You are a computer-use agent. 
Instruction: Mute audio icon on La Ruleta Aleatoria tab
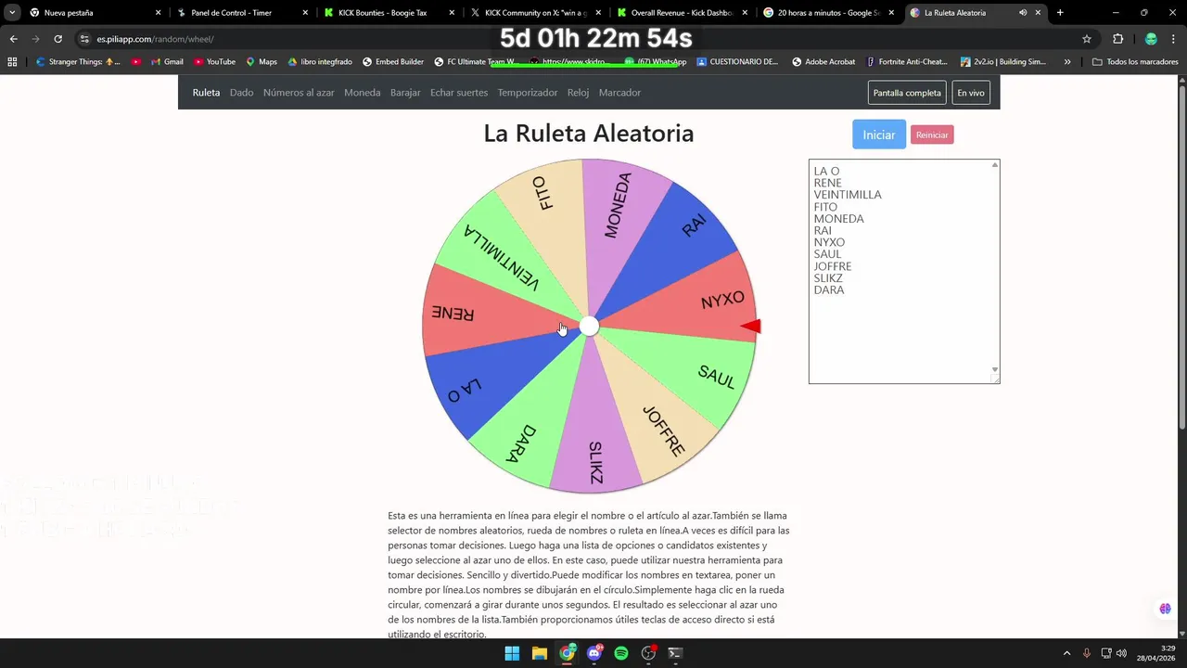(1023, 13)
